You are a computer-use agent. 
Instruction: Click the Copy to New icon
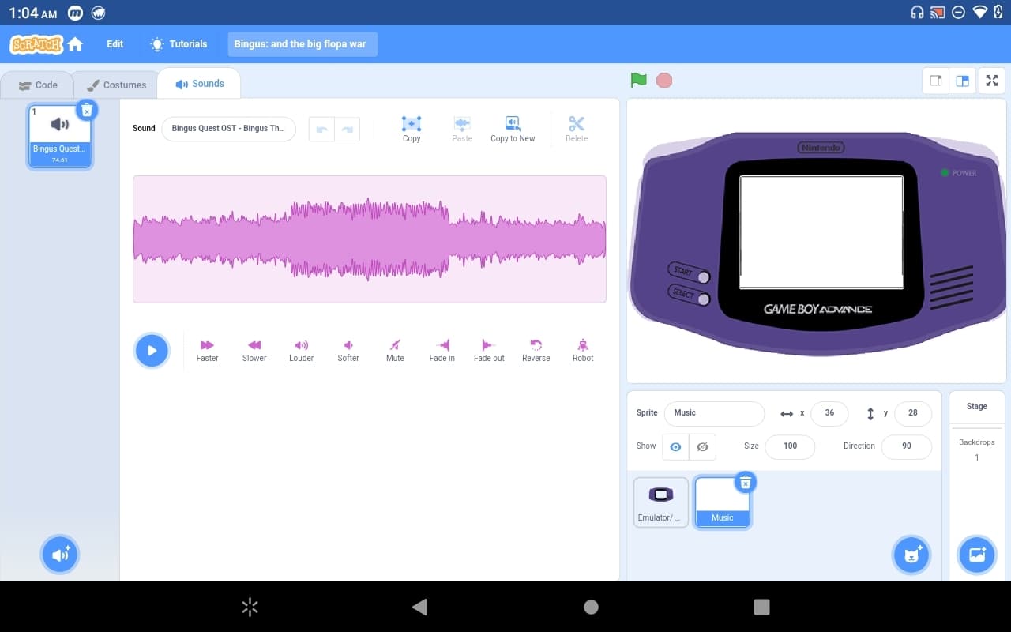513,124
